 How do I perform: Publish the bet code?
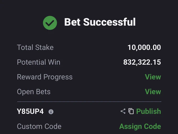click(149, 111)
